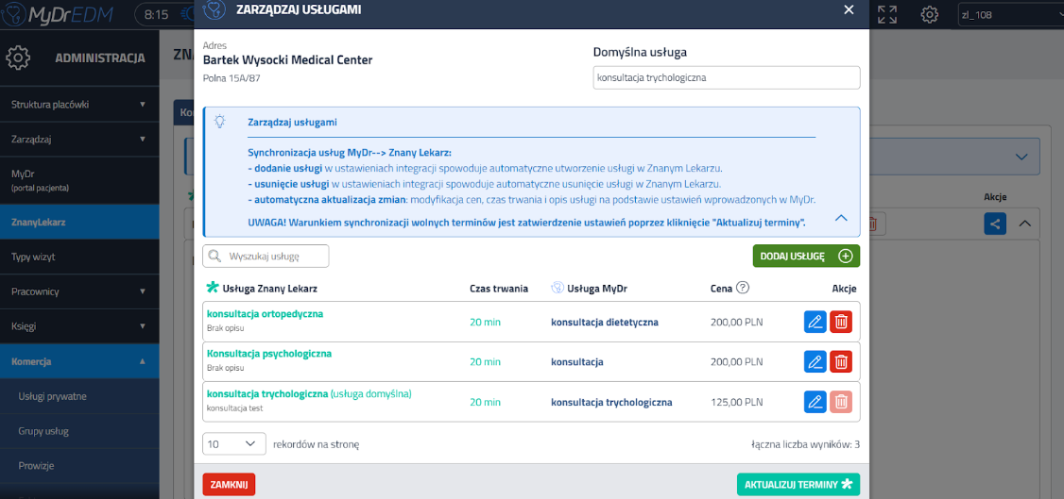This screenshot has height=499, width=1064.
Task: Click Bartek Wysocki Medical Center address name
Action: pos(287,60)
